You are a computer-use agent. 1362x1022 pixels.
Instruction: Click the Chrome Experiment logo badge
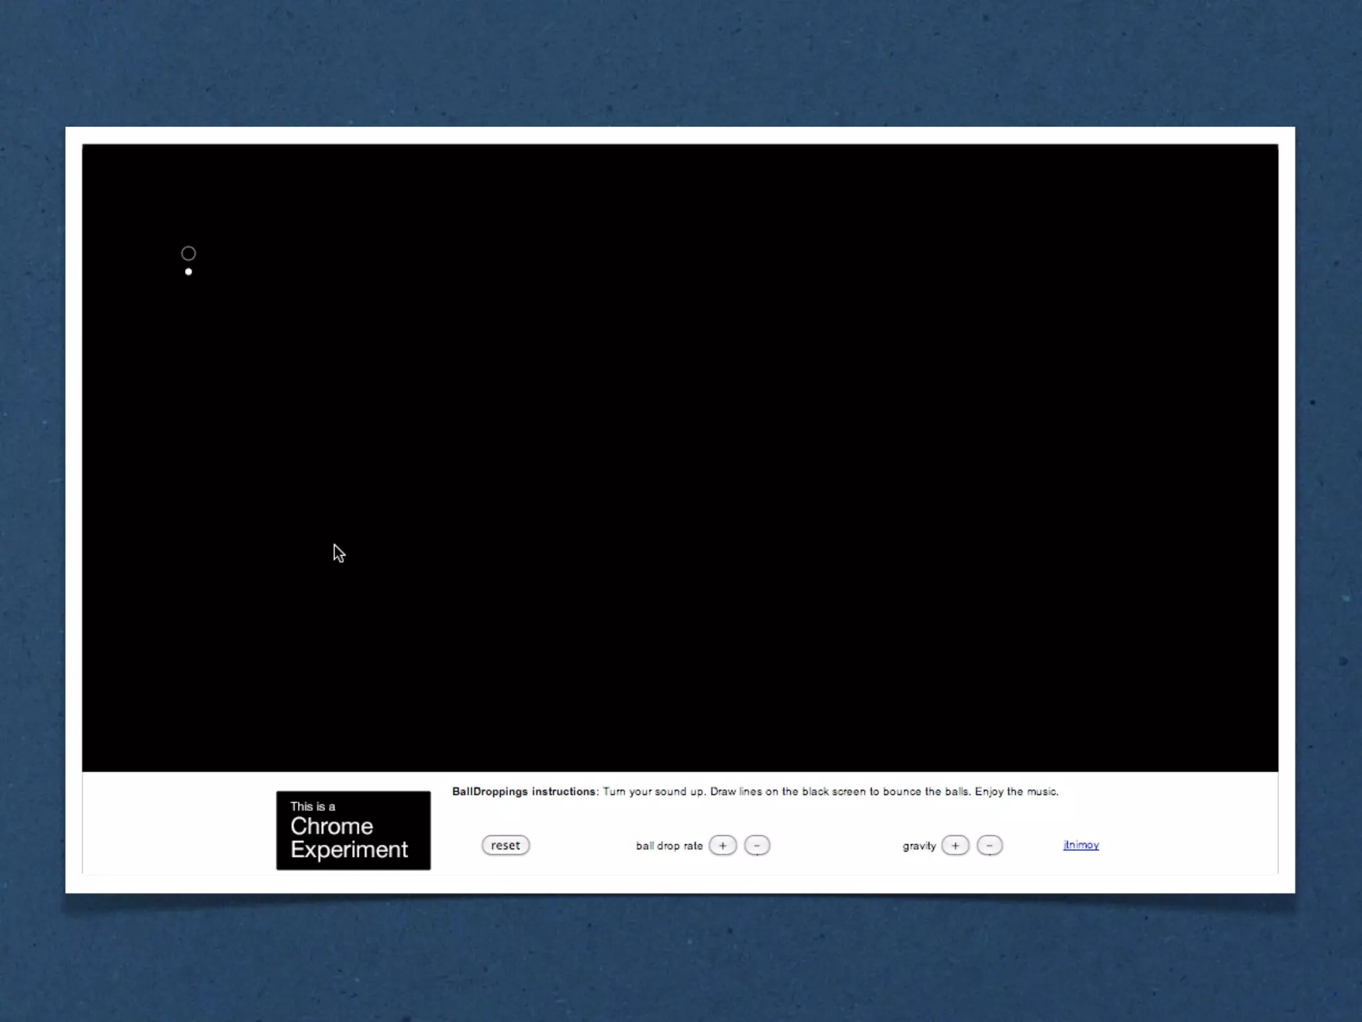pos(353,830)
